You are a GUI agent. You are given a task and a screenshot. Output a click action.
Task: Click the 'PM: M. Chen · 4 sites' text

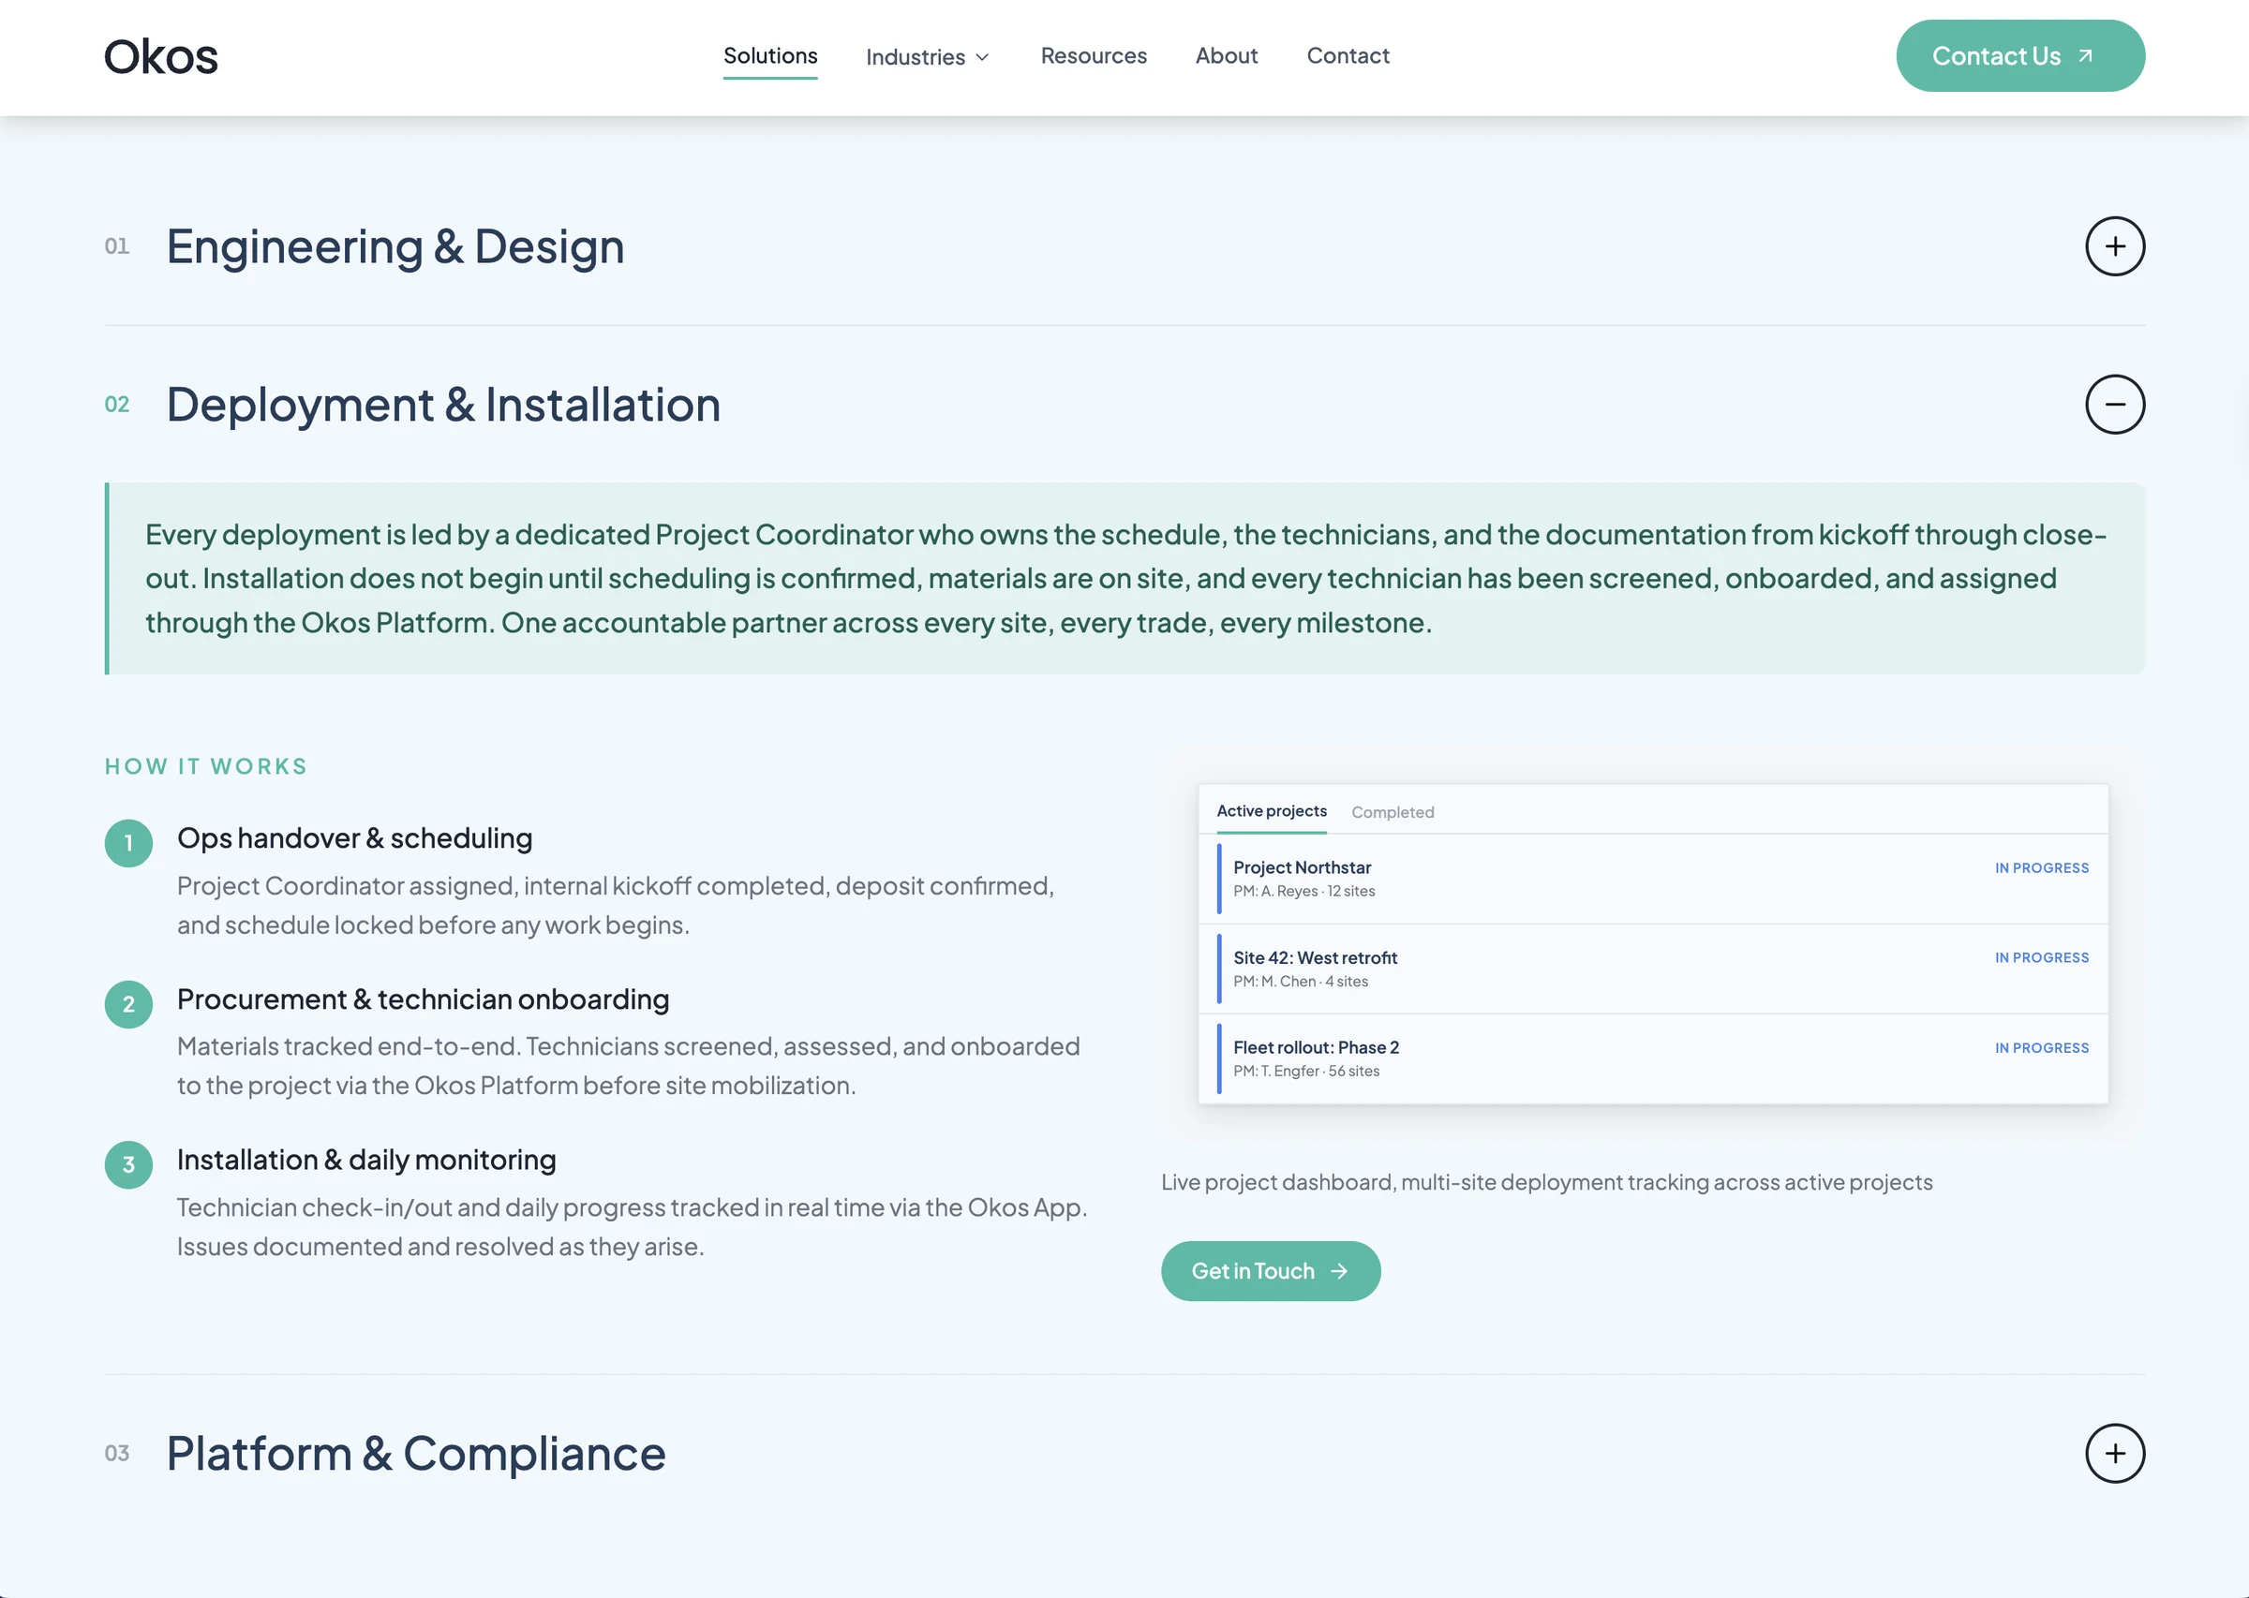[x=1300, y=981]
